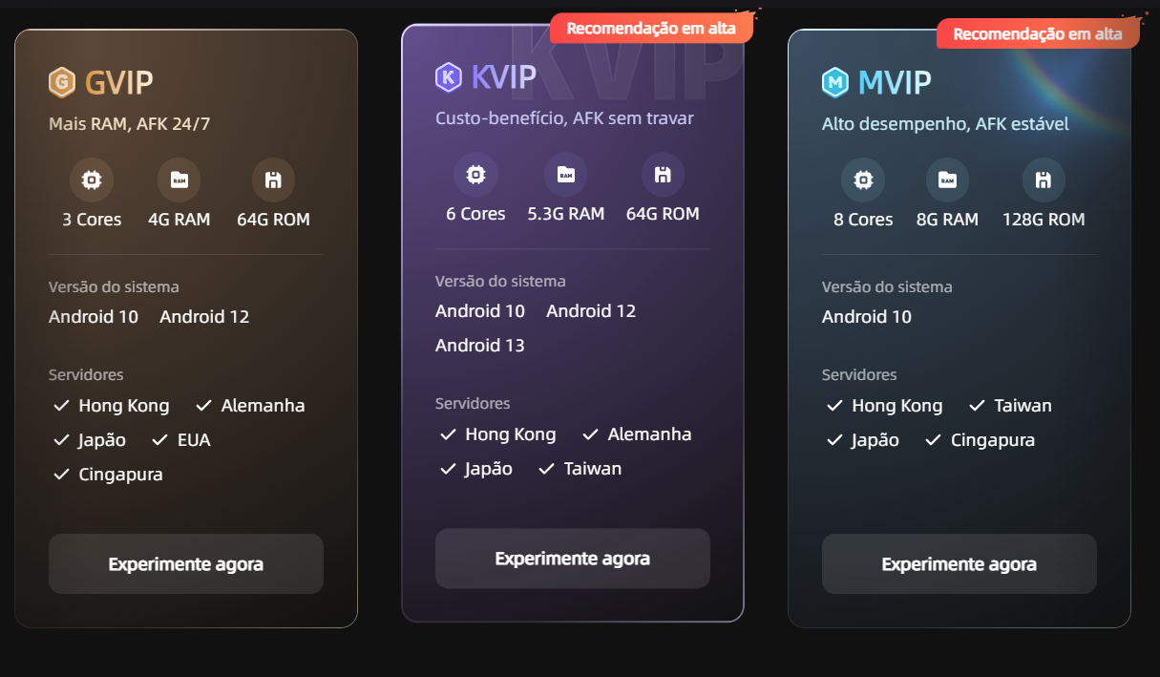Select Android 10 in the MVIP card
This screenshot has height=677, width=1160.
coord(867,317)
